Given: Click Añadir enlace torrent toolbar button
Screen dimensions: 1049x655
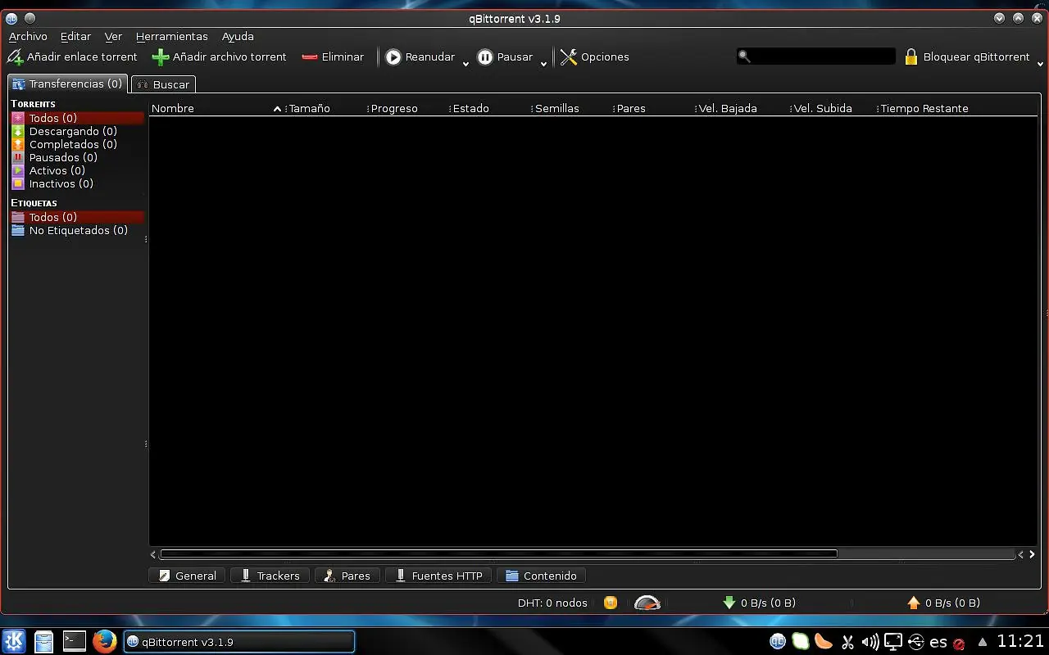Looking at the screenshot, I should 72,57.
